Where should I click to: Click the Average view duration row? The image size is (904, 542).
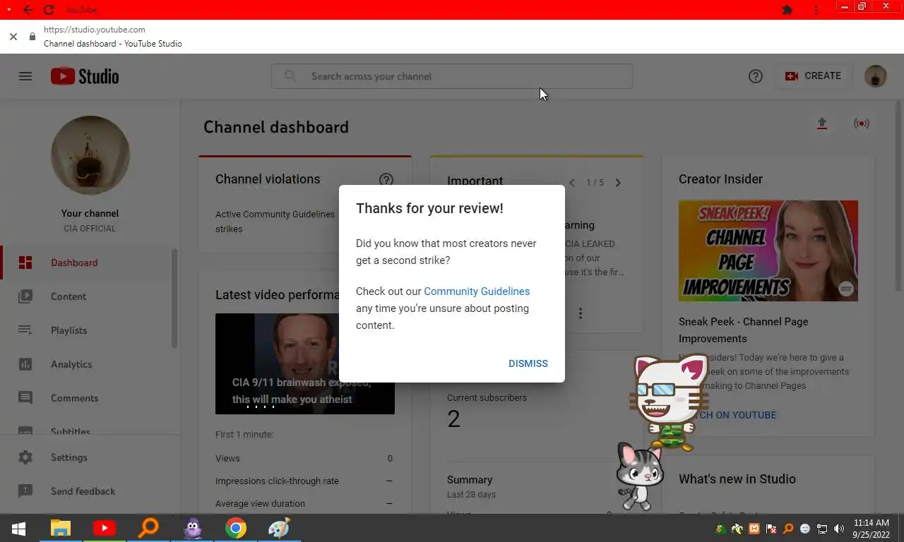pyautogui.click(x=304, y=503)
